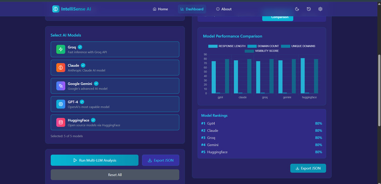The width and height of the screenshot is (381, 184).
Task: Open the Dashboard tab
Action: [192, 9]
